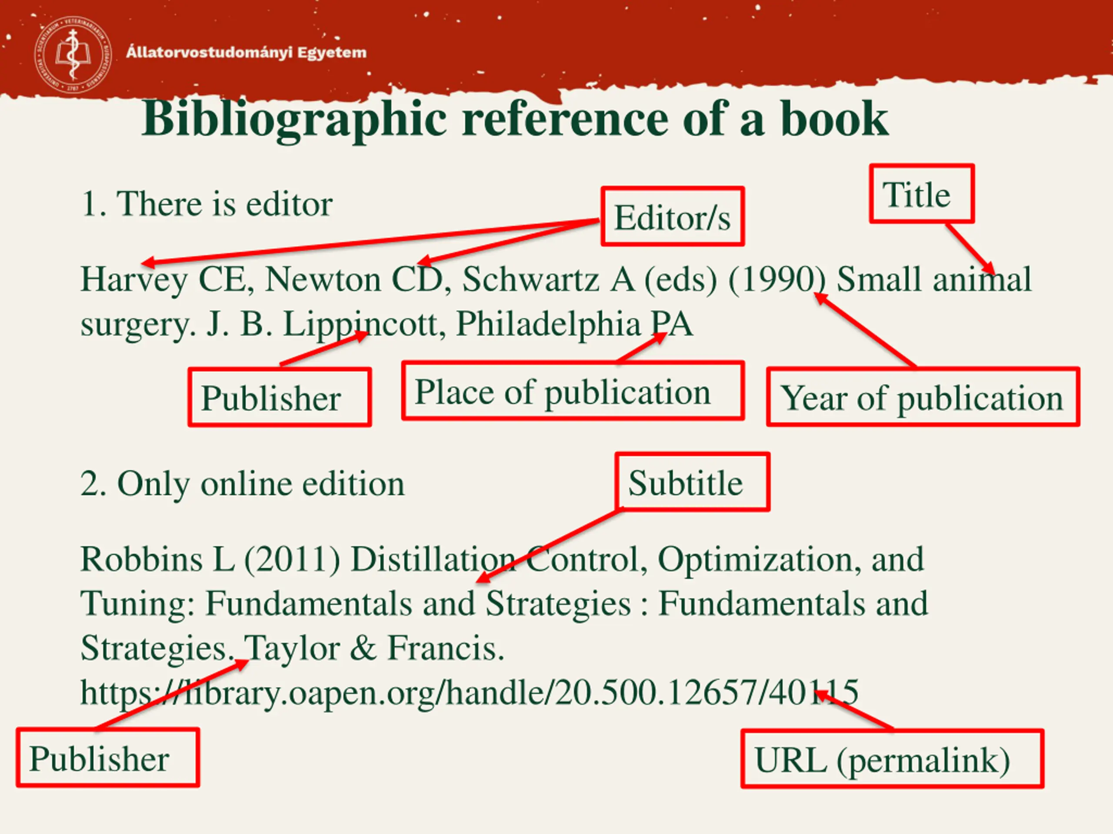Click the university seal logo

[x=73, y=55]
